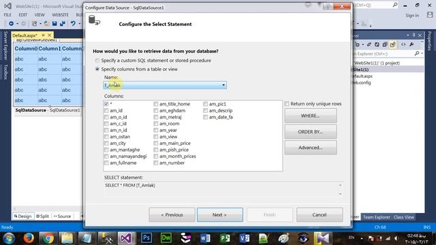Switch to Design view tab
This screenshot has height=245, width=436.
pos(22,216)
